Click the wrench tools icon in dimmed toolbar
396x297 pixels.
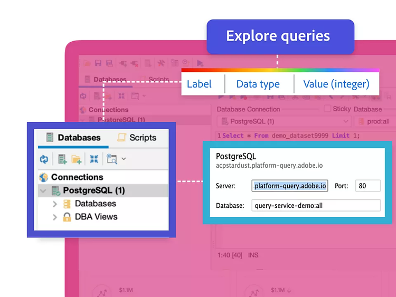coord(161,63)
